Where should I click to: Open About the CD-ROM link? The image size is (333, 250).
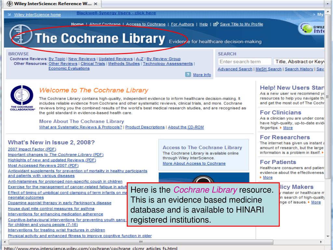point(186,127)
